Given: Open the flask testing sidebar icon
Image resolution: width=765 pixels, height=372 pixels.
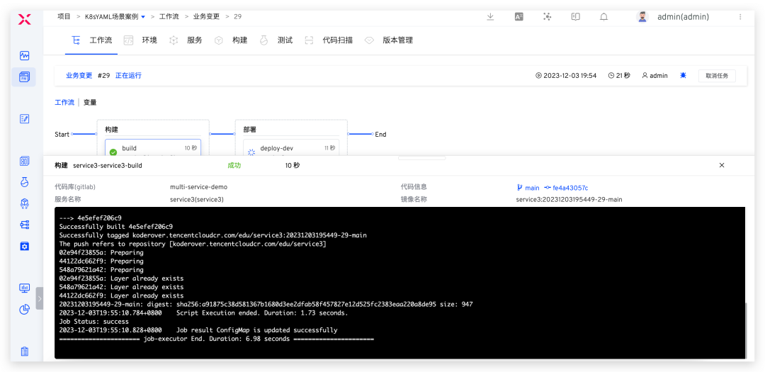Looking at the screenshot, I should (x=24, y=182).
